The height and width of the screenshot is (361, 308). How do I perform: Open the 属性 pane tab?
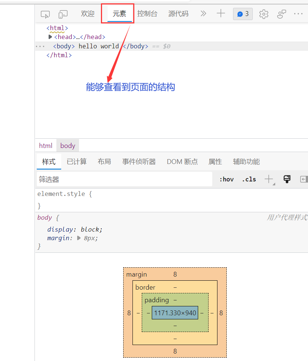pyautogui.click(x=215, y=162)
